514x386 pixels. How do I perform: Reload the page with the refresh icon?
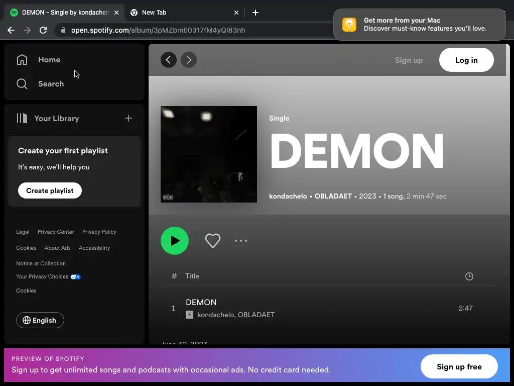pos(43,30)
